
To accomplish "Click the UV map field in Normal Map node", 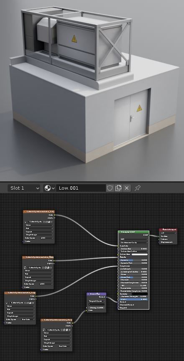I will (97, 304).
